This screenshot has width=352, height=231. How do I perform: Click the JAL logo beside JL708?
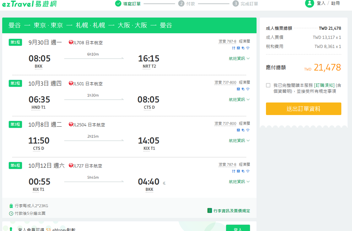(71, 42)
